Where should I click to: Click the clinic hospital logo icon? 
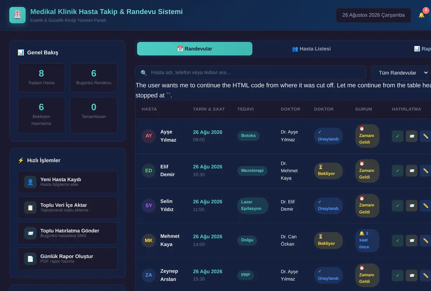pos(17,15)
